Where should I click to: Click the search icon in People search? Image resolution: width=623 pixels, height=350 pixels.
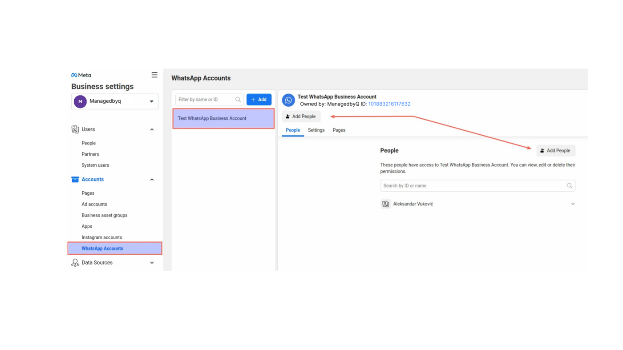[x=570, y=186]
